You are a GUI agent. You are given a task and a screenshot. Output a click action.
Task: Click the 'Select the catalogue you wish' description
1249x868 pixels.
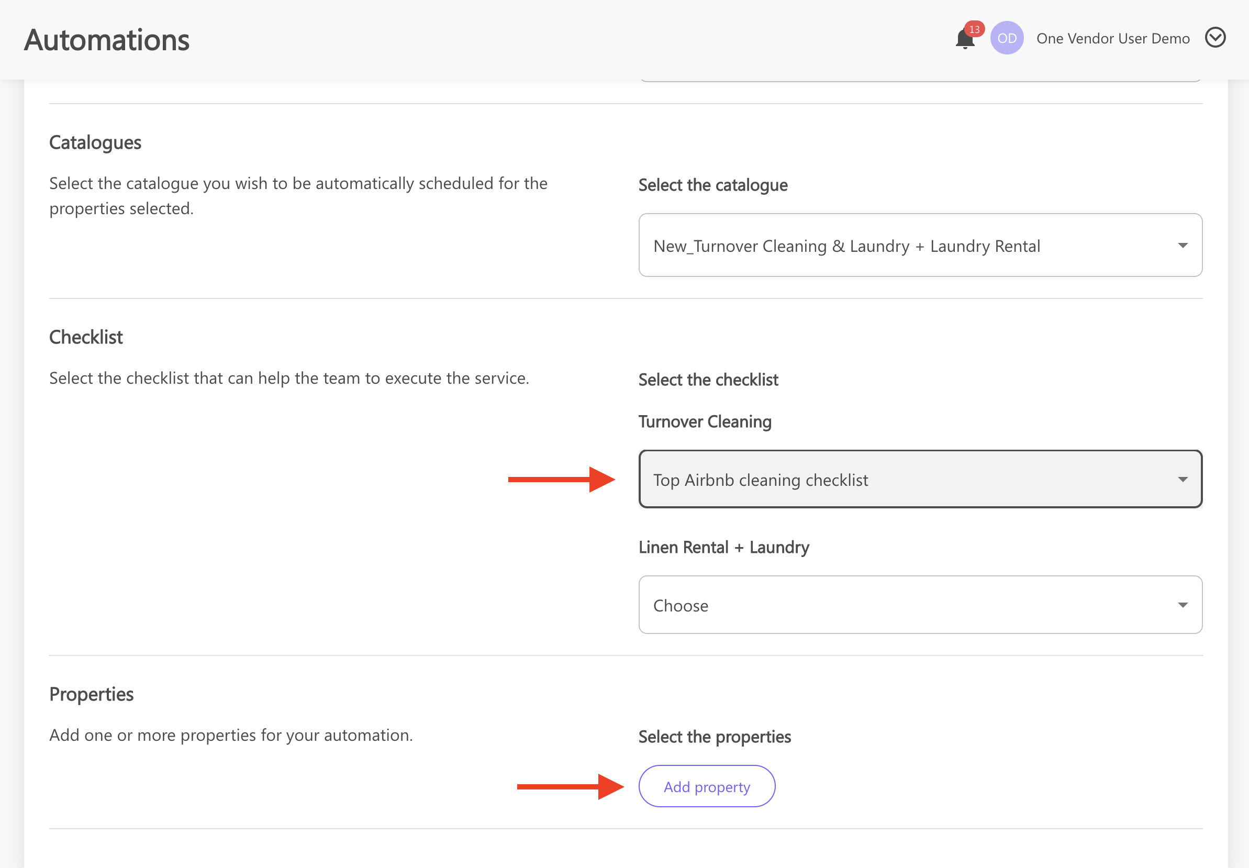tap(298, 196)
